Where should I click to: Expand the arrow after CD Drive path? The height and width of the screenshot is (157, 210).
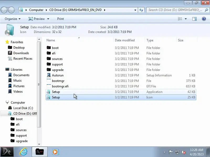104,10
